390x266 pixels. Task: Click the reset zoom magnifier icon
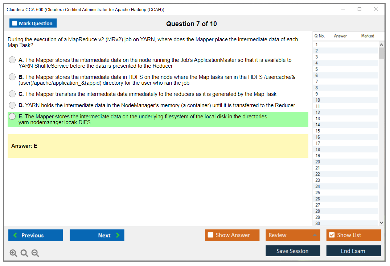pyautogui.click(x=24, y=253)
